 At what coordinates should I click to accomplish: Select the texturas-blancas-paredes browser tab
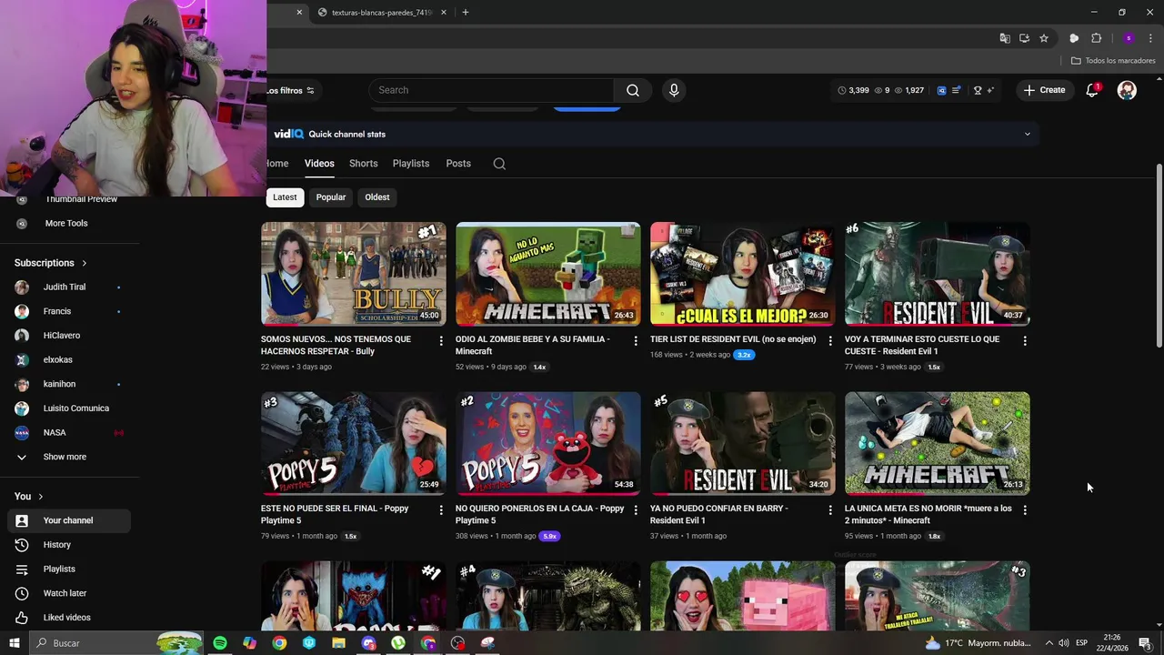coord(382,13)
